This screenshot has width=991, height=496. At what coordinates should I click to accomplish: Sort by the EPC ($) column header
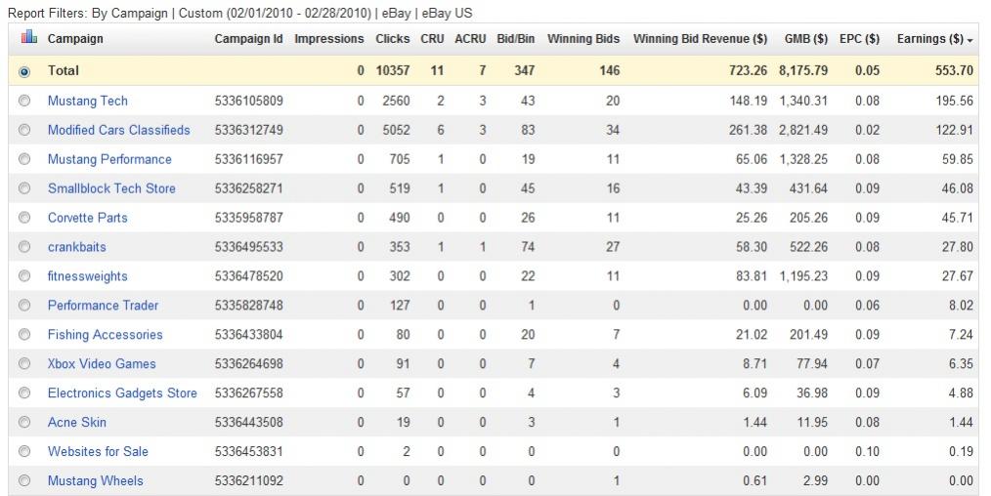point(859,39)
